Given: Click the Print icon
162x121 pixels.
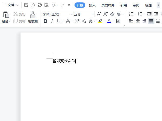Looking at the screenshot, I should pyautogui.click(x=40, y=5).
